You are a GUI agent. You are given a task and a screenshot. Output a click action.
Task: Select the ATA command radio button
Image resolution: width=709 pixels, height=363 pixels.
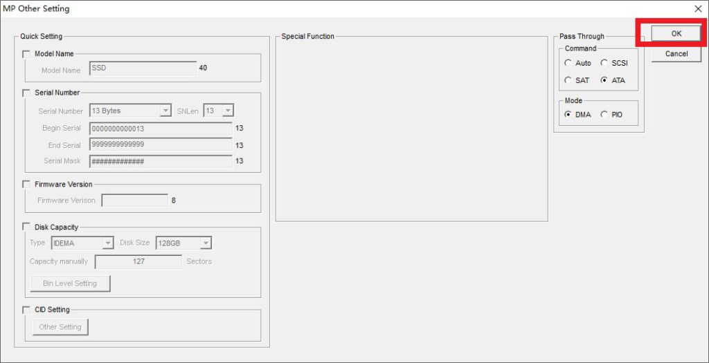pos(604,80)
